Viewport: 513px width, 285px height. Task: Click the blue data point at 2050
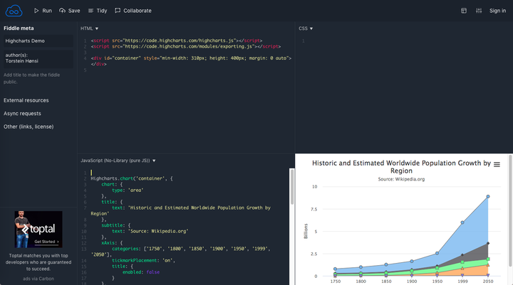[x=488, y=197]
